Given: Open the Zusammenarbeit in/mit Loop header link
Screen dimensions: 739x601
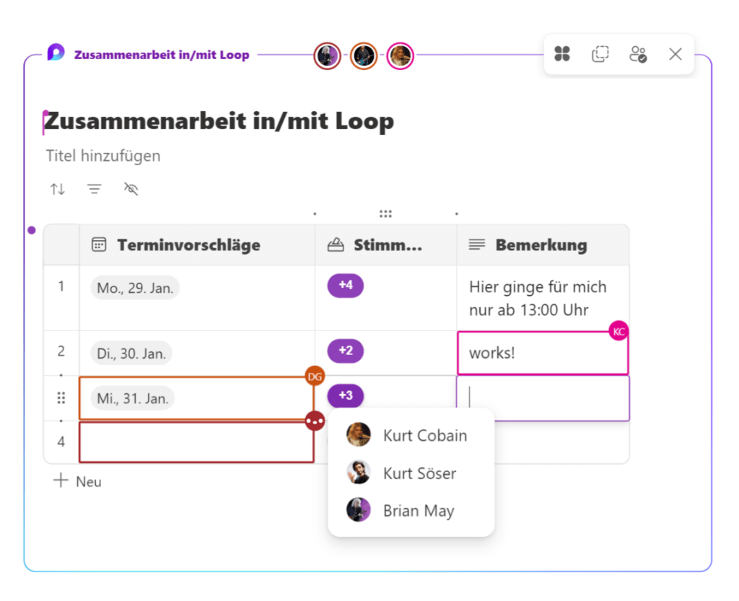Looking at the screenshot, I should 162,55.
